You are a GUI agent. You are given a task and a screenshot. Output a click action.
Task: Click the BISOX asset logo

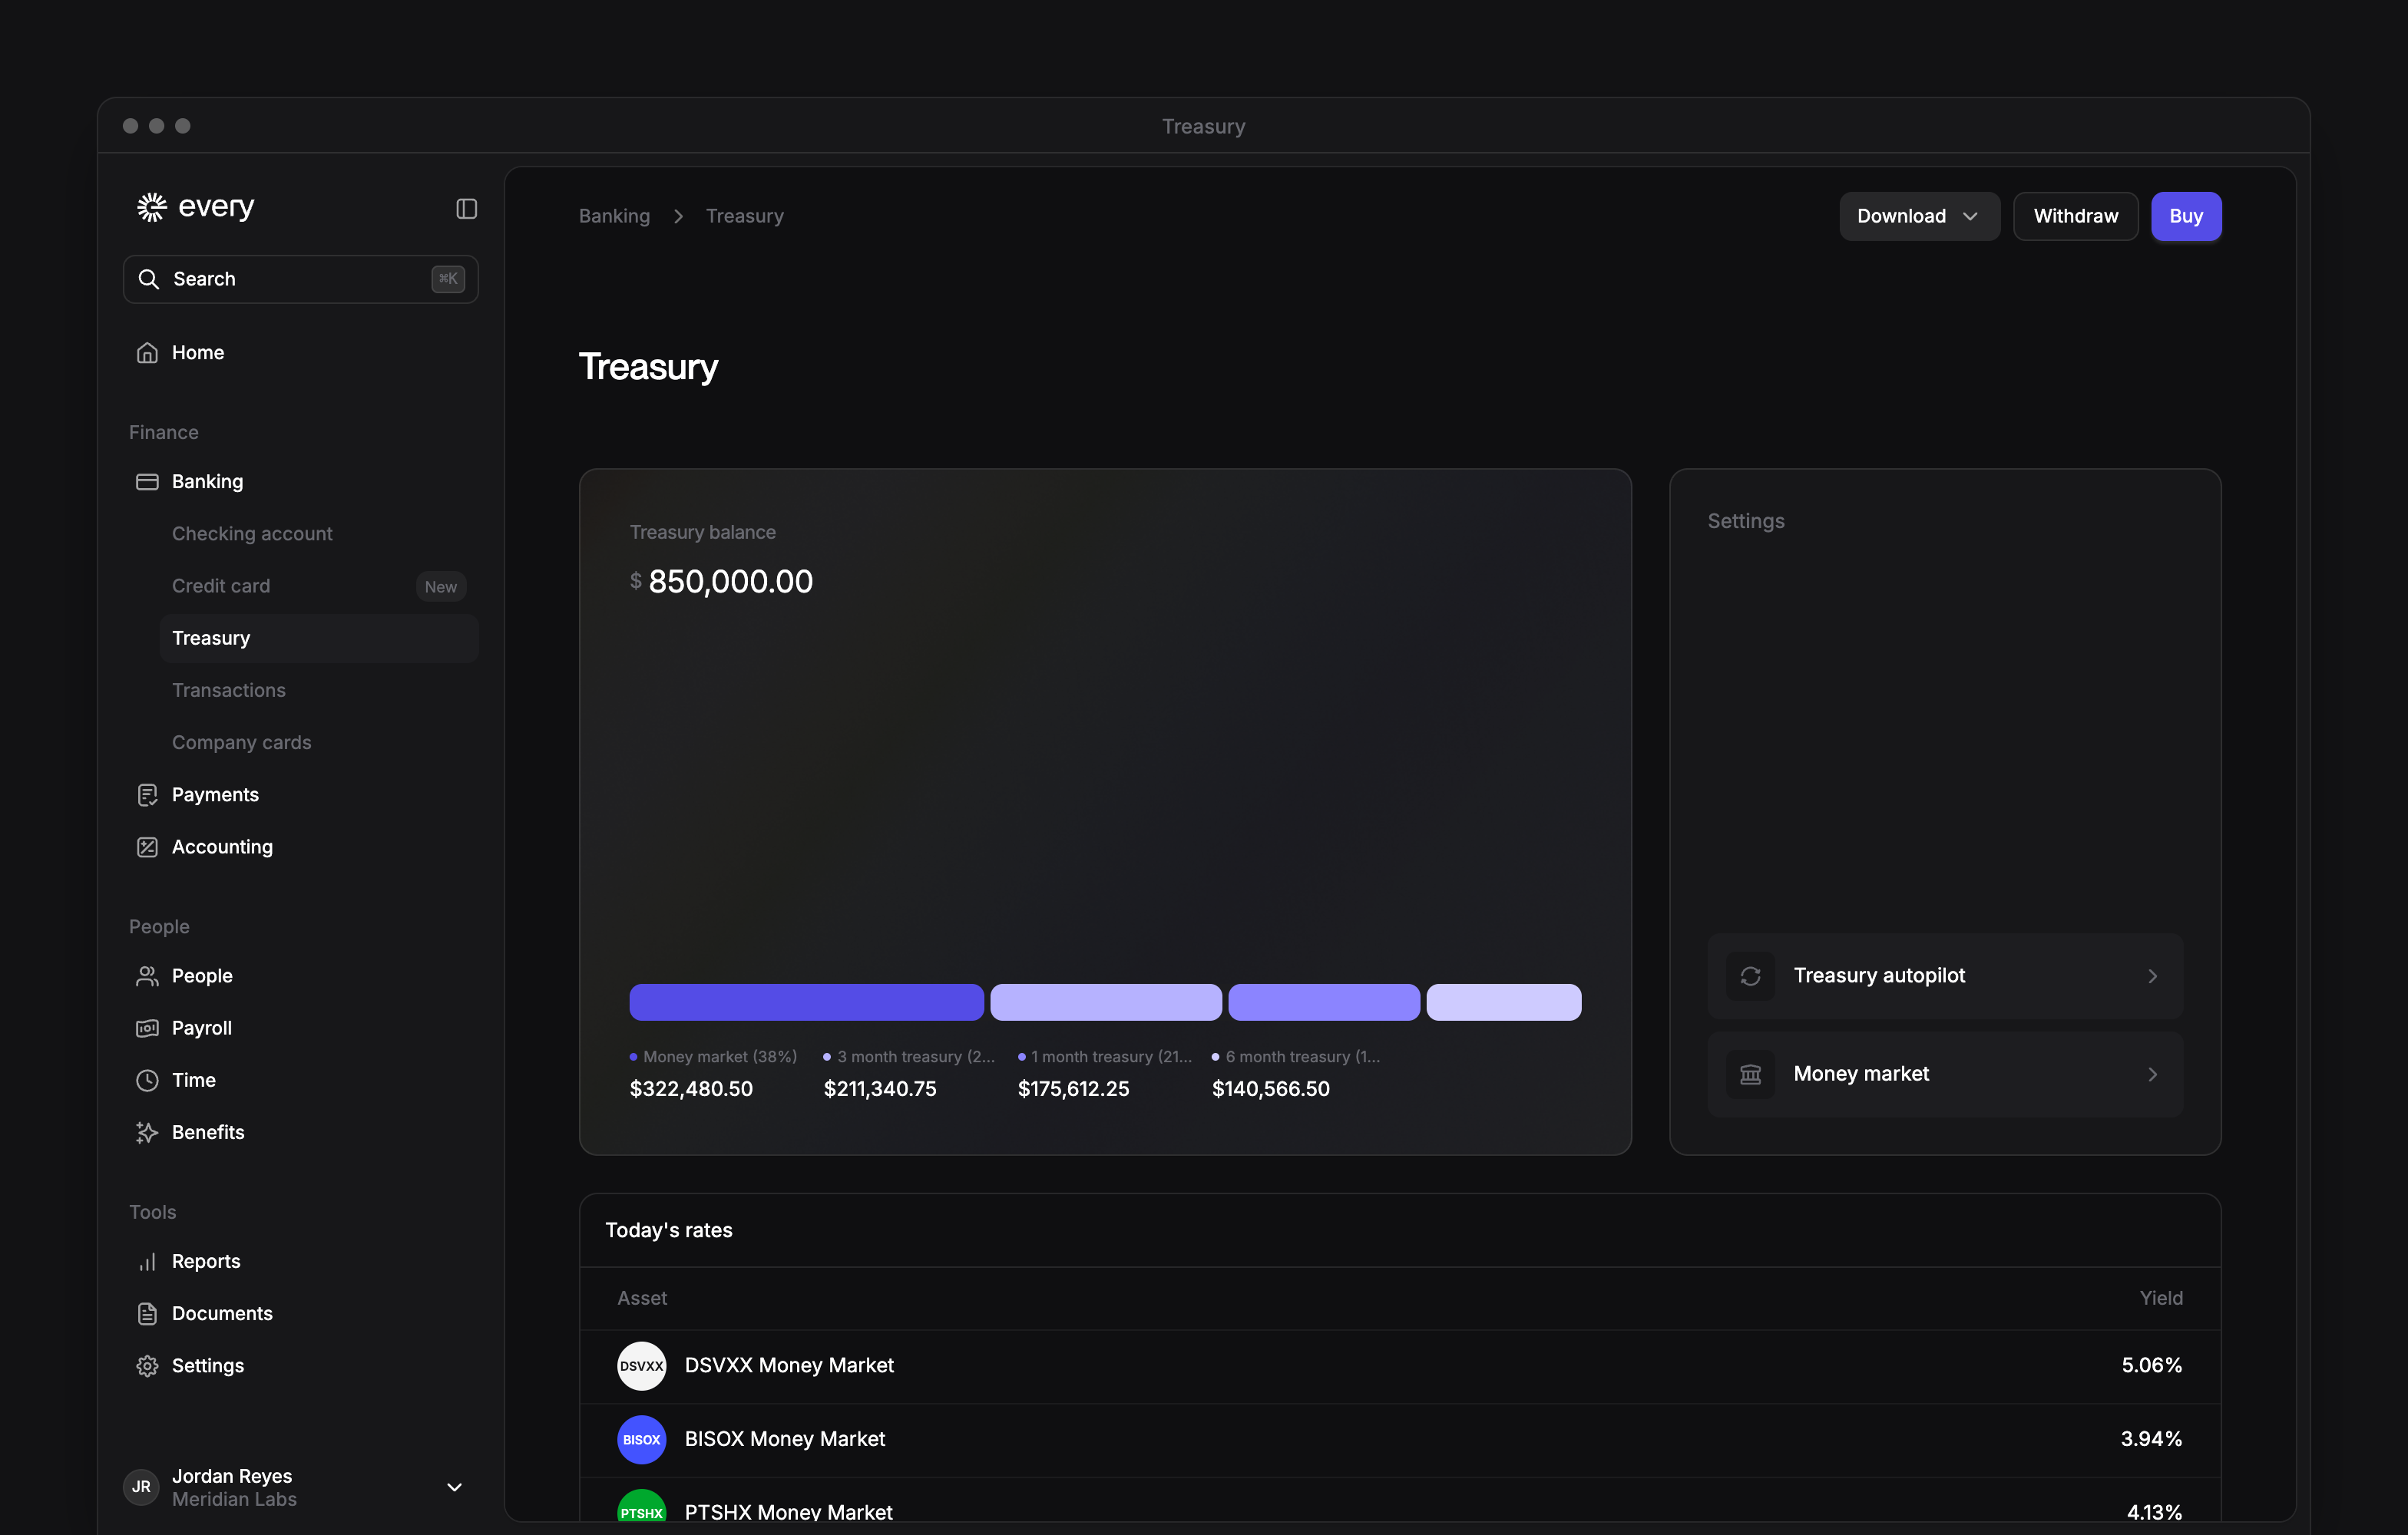(641, 1439)
